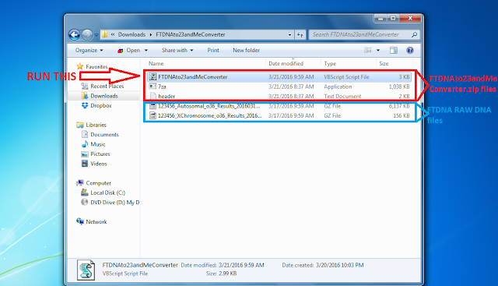Click the FTDNAto23andMeConverter file name

click(x=193, y=77)
